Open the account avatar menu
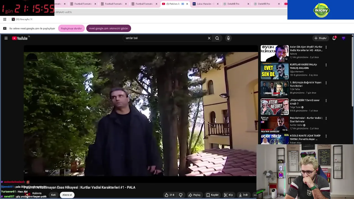This screenshot has width=354, height=199. pos(343,38)
